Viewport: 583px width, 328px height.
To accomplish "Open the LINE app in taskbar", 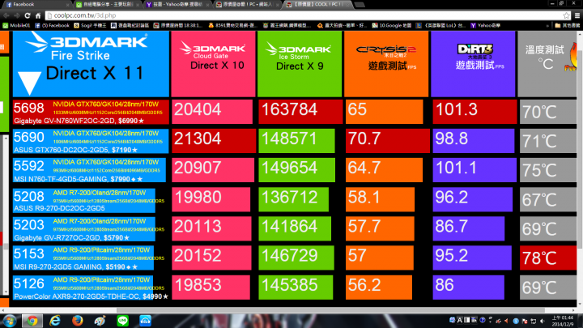I will (x=123, y=321).
